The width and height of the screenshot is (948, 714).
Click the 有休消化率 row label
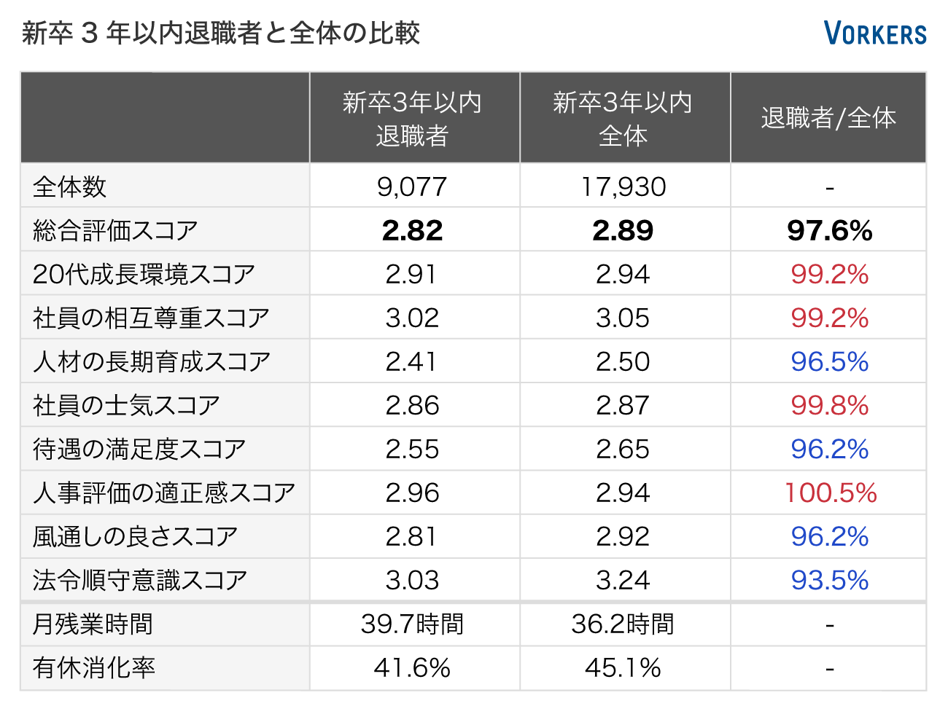[94, 668]
